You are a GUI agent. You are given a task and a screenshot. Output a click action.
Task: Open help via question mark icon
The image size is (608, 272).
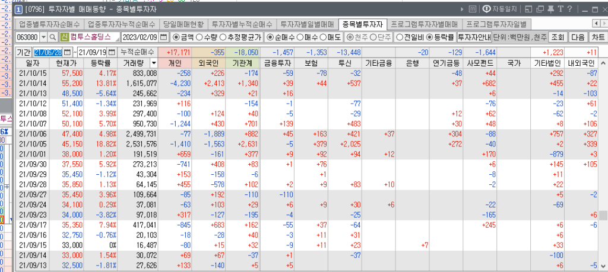click(569, 9)
